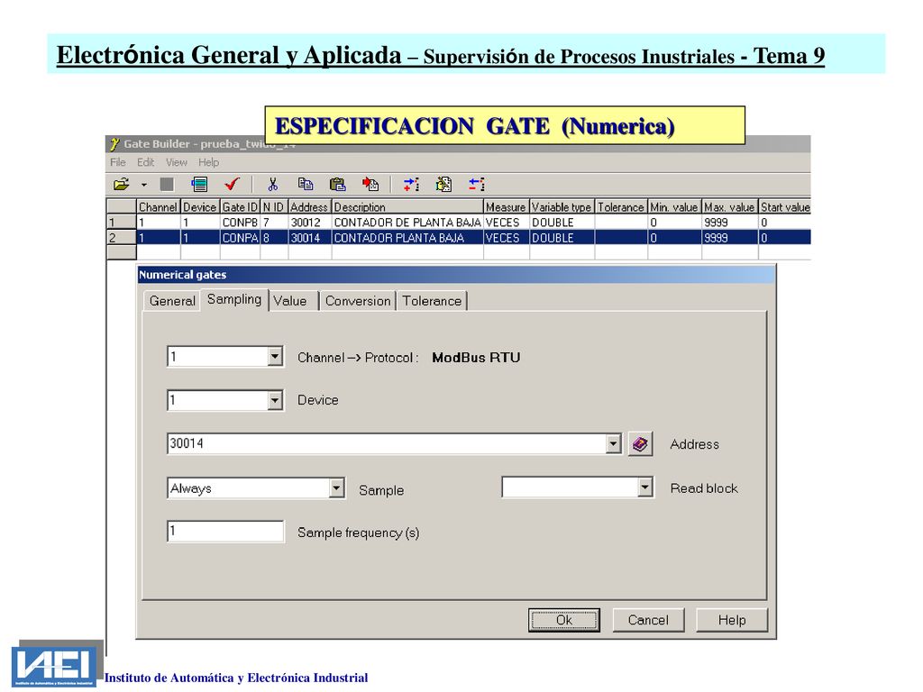
Task: Expand the Address 30014 dropdown arrow
Action: coord(613,443)
